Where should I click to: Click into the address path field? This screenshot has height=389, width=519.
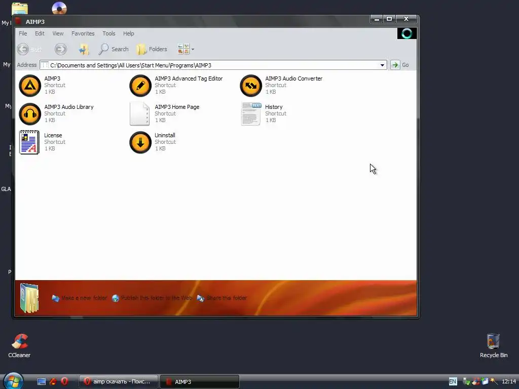[x=212, y=65]
